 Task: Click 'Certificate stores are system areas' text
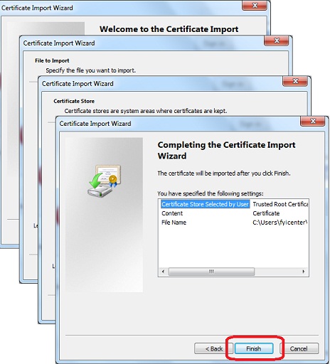pyautogui.click(x=146, y=111)
